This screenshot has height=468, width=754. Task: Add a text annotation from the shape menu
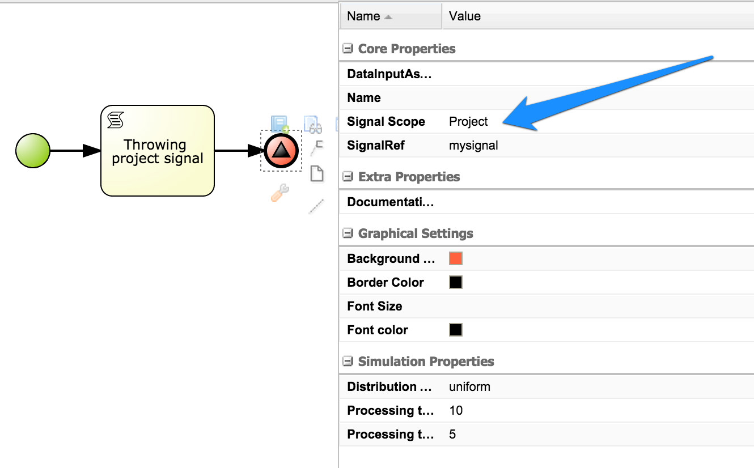(316, 148)
